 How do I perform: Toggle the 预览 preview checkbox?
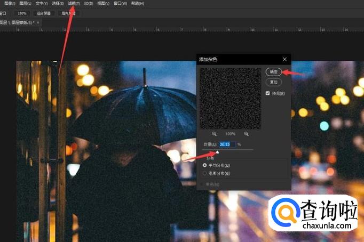tap(268, 93)
